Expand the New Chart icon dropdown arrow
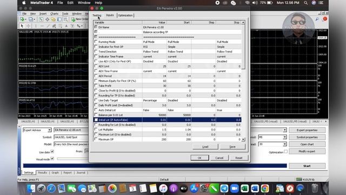 coord(25,19)
